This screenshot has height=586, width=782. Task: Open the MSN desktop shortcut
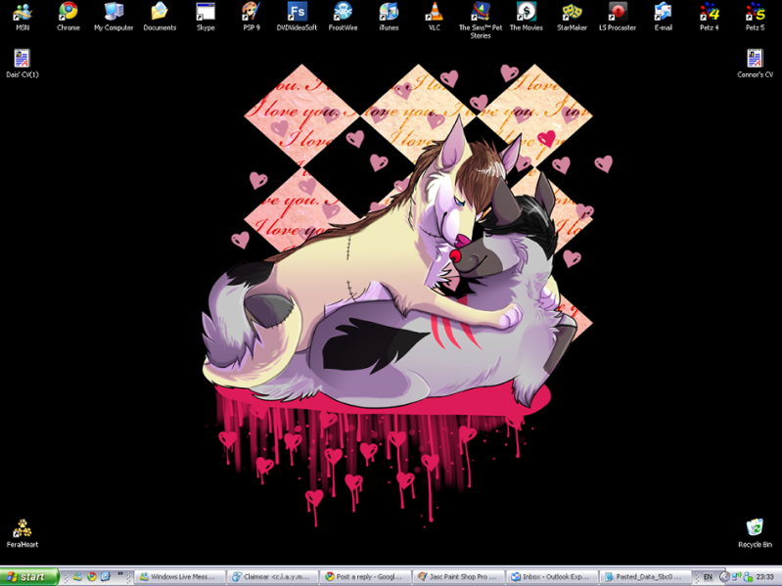click(23, 16)
